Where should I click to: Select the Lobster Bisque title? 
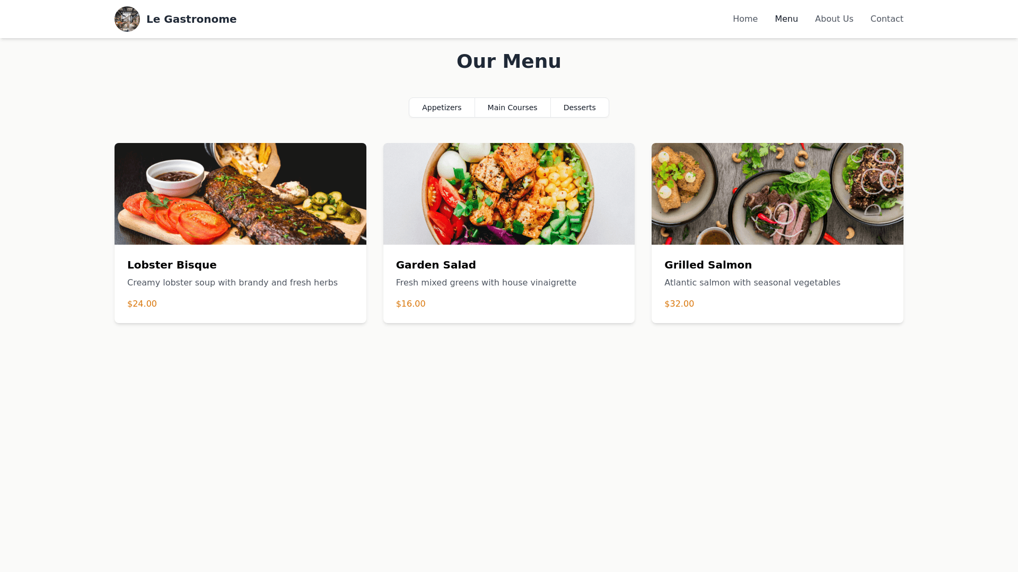pyautogui.click(x=172, y=265)
